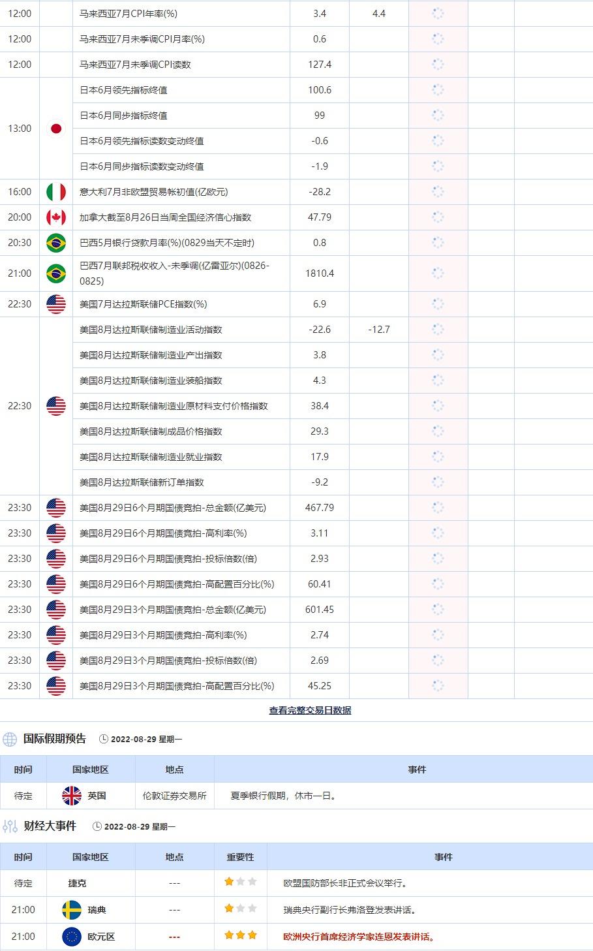Click the Canada flag in the 20:00 row
The width and height of the screenshot is (593, 951).
pyautogui.click(x=56, y=217)
